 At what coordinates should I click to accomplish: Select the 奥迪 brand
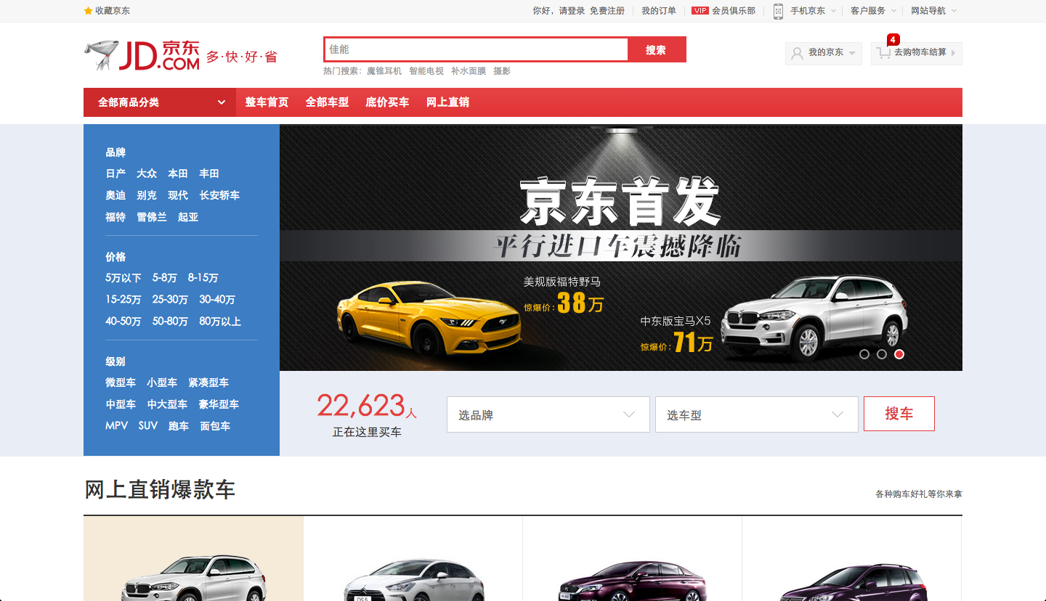(x=115, y=195)
